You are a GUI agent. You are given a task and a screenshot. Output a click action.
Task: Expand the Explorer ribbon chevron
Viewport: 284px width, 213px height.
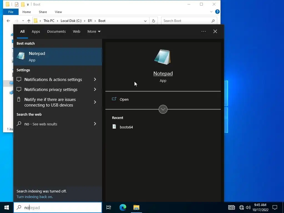click(x=211, y=12)
